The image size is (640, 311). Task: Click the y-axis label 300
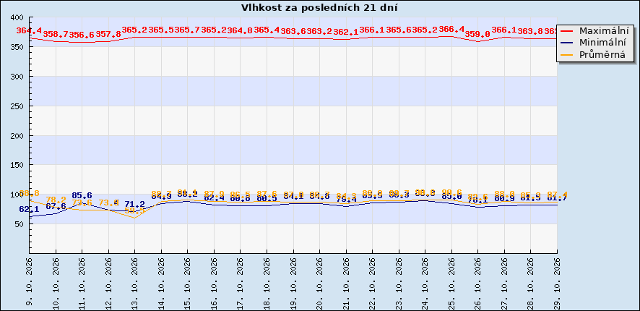click(17, 77)
